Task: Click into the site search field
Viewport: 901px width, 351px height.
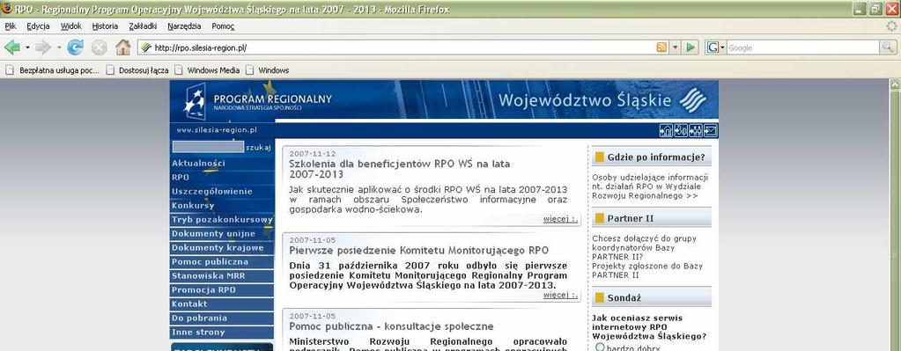Action: [208, 147]
